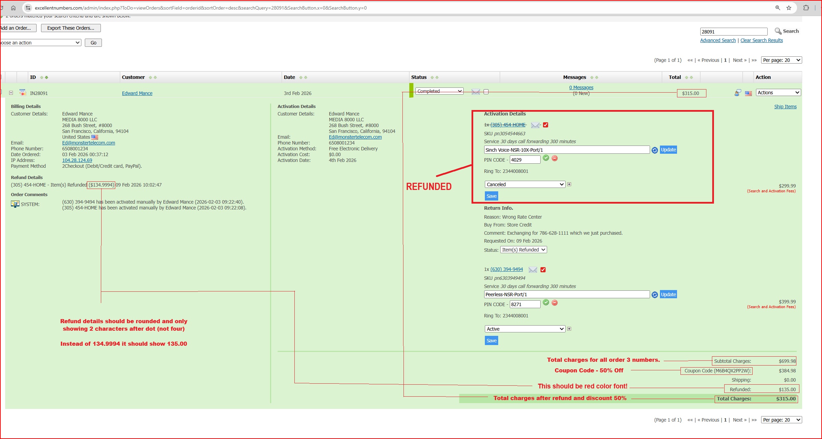Click credit card icon for order IN28091
Image resolution: width=822 pixels, height=439 pixels.
click(x=23, y=93)
